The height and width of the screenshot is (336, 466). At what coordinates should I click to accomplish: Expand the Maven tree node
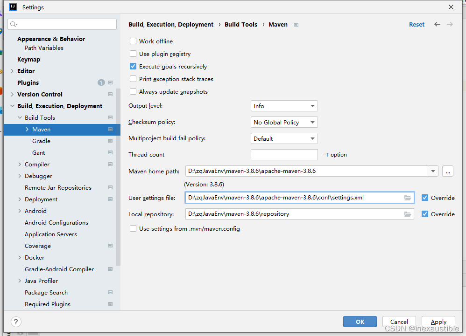point(27,129)
